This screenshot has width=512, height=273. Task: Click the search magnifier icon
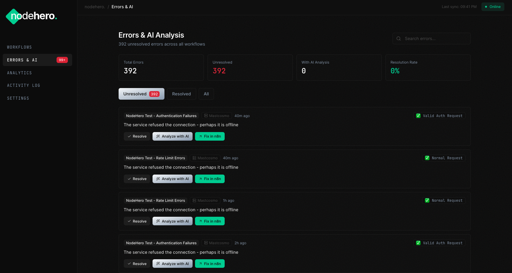(x=399, y=39)
